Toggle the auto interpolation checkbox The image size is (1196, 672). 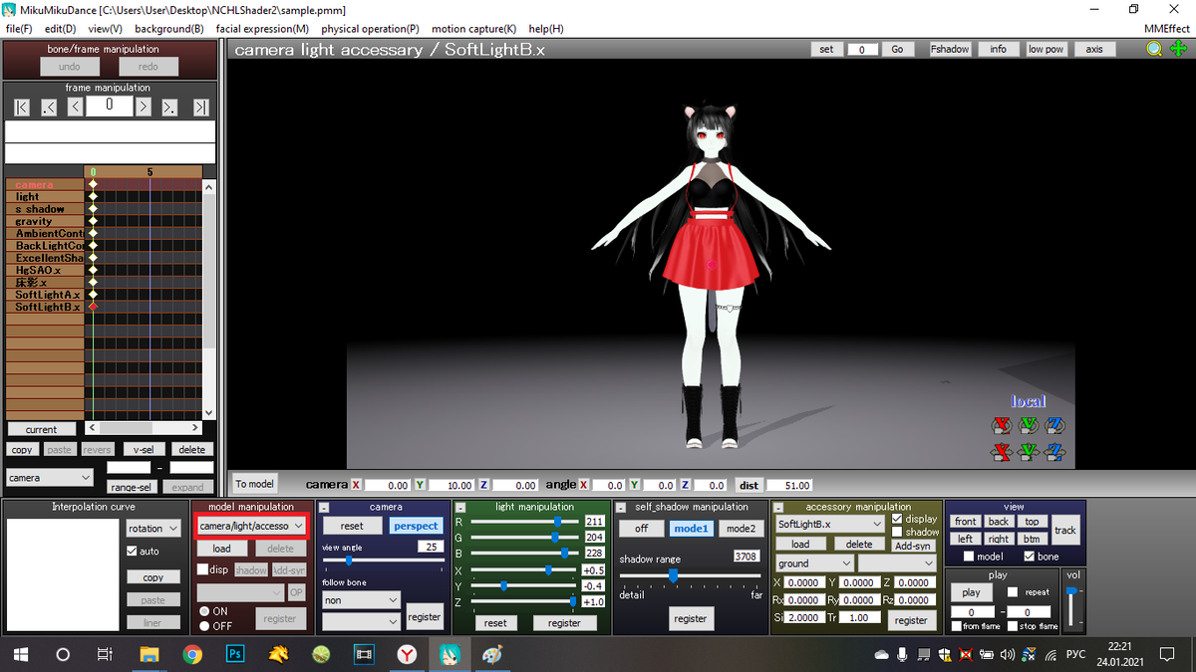[132, 551]
